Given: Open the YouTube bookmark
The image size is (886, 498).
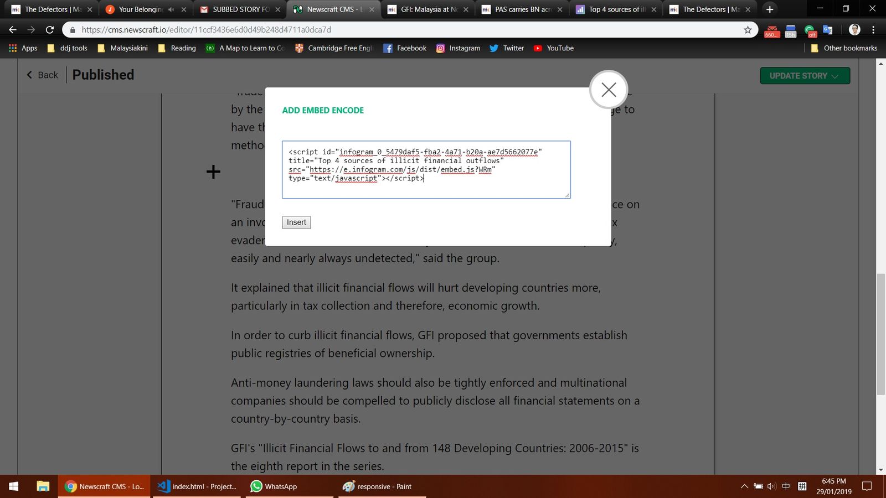Looking at the screenshot, I should 554,48.
